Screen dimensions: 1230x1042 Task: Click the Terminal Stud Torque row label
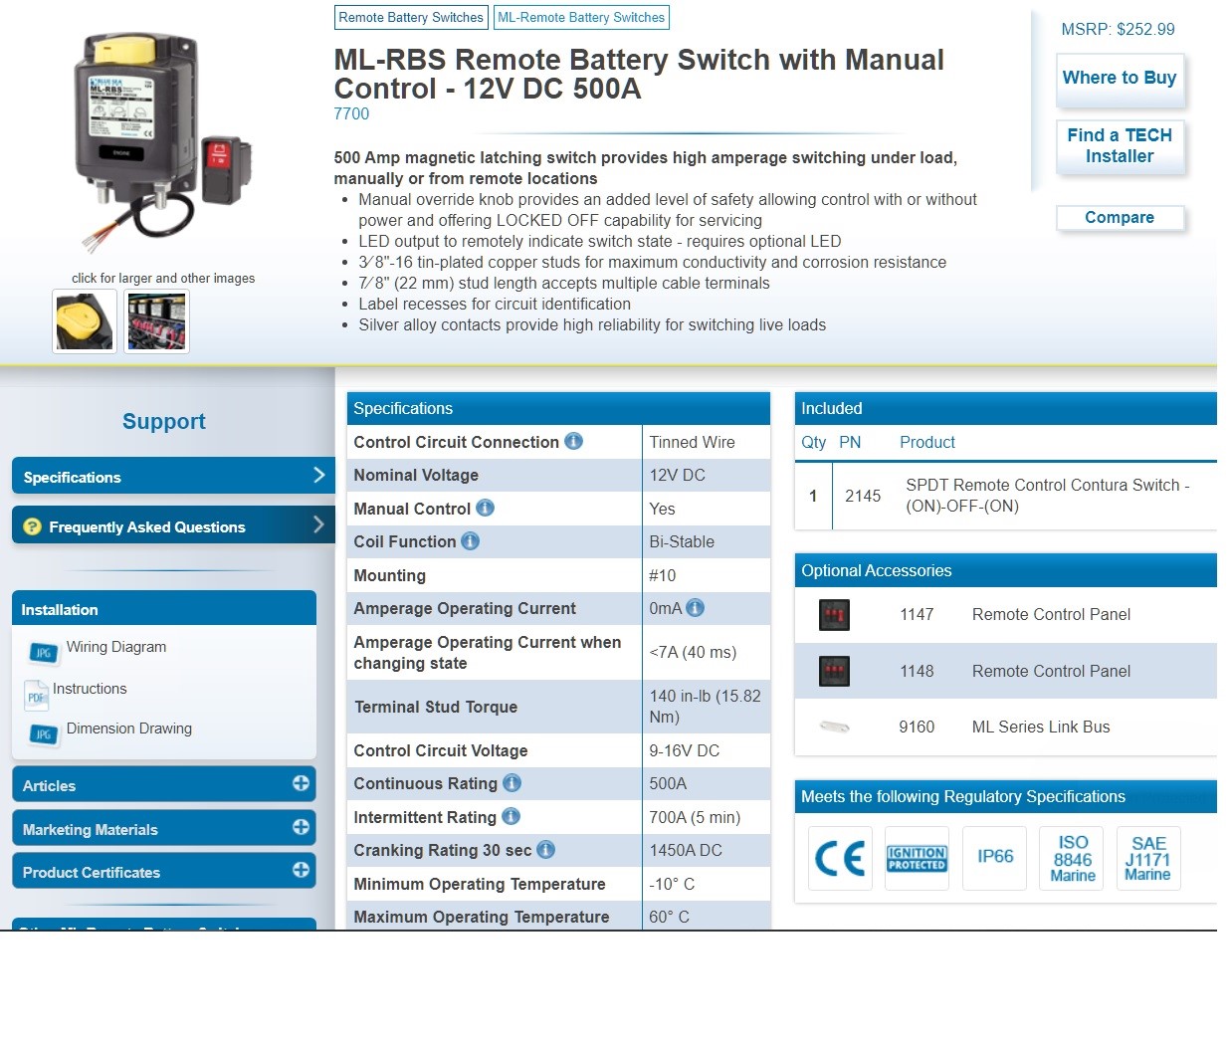point(436,707)
